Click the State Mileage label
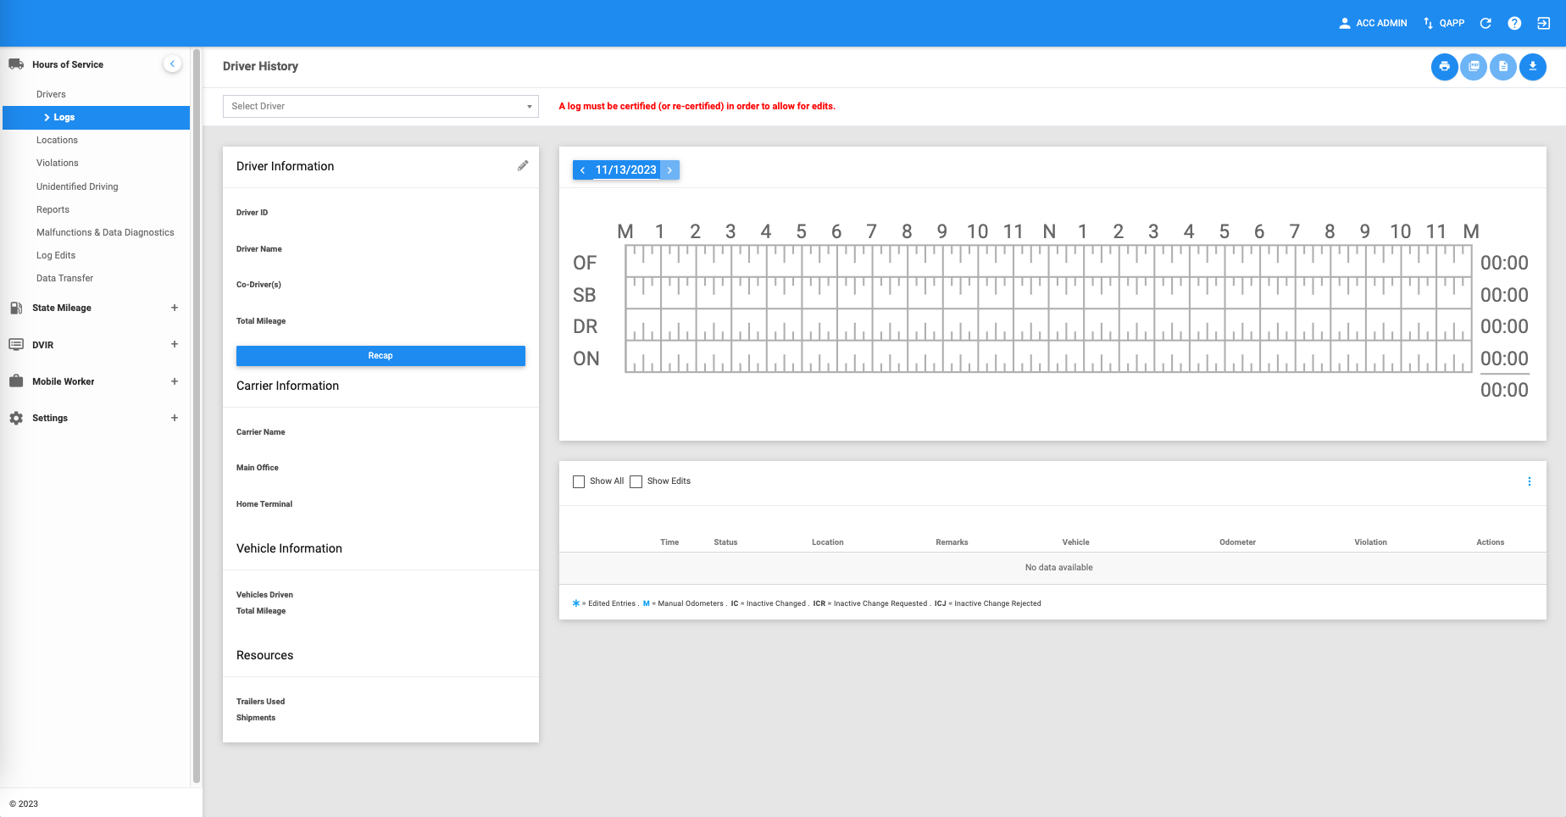The height and width of the screenshot is (817, 1566). (62, 308)
